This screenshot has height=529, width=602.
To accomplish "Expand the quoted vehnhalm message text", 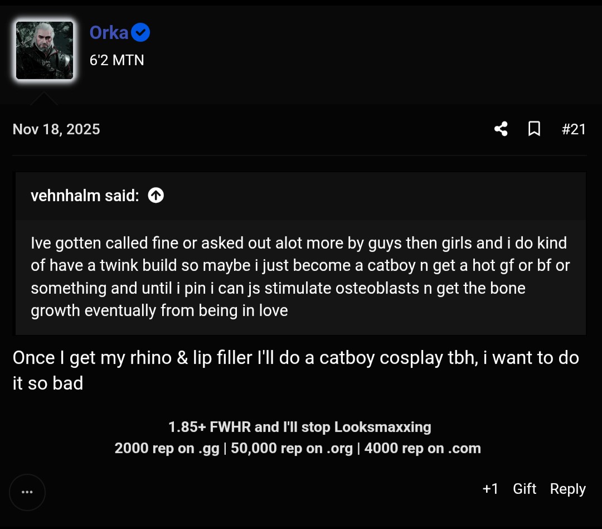I will click(300, 277).
